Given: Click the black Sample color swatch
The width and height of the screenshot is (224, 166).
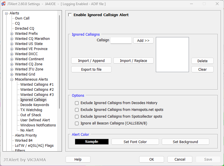Looking at the screenshot, I should pyautogui.click(x=92, y=142).
